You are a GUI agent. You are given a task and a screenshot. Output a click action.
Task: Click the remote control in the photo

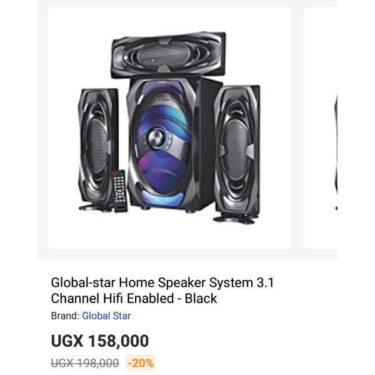119,191
